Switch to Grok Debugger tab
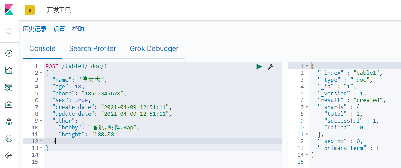 click(x=154, y=48)
